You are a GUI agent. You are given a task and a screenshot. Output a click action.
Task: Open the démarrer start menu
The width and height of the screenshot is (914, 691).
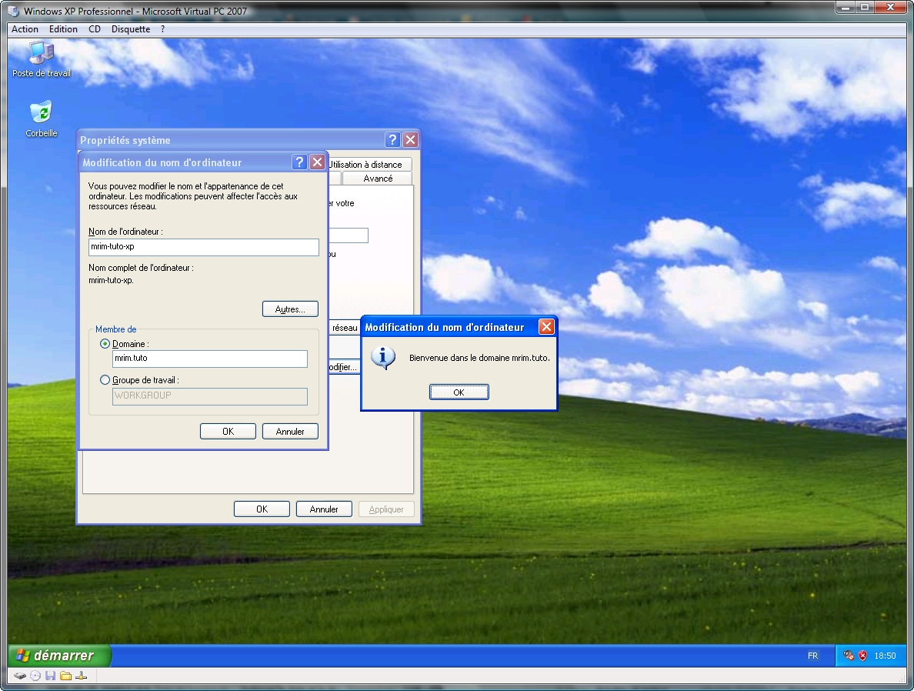pos(59,656)
